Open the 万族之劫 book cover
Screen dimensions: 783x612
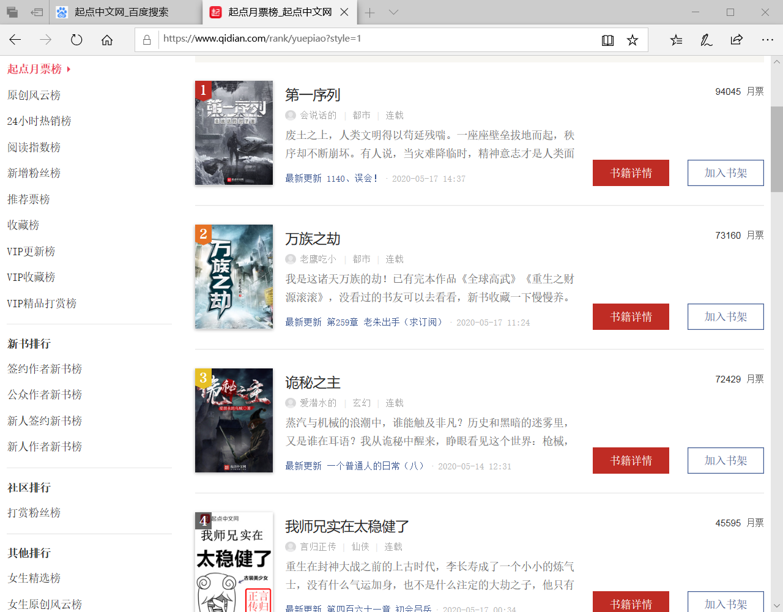pyautogui.click(x=234, y=277)
